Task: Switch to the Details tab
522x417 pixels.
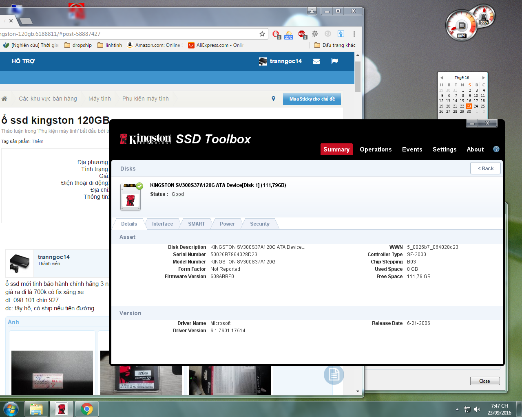Action: tap(129, 224)
